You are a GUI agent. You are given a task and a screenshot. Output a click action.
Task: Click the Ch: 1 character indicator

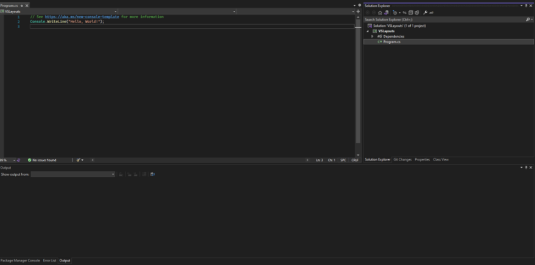332,160
